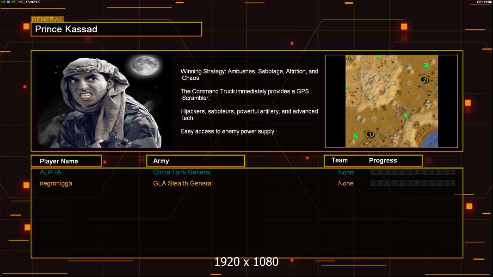493x277 pixels.
Task: Click the Command Truck GPS Scrambler text
Action: coord(245,95)
